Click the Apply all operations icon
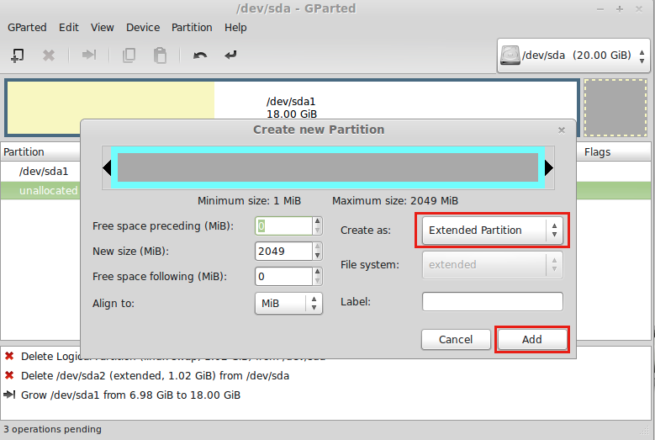The width and height of the screenshot is (655, 440). [x=230, y=56]
